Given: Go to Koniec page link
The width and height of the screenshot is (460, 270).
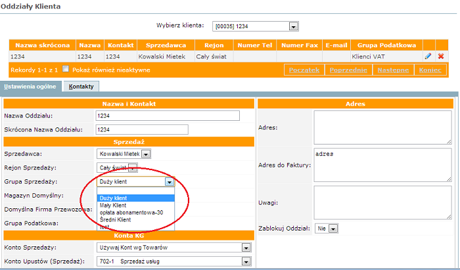Looking at the screenshot, I should (x=430, y=70).
